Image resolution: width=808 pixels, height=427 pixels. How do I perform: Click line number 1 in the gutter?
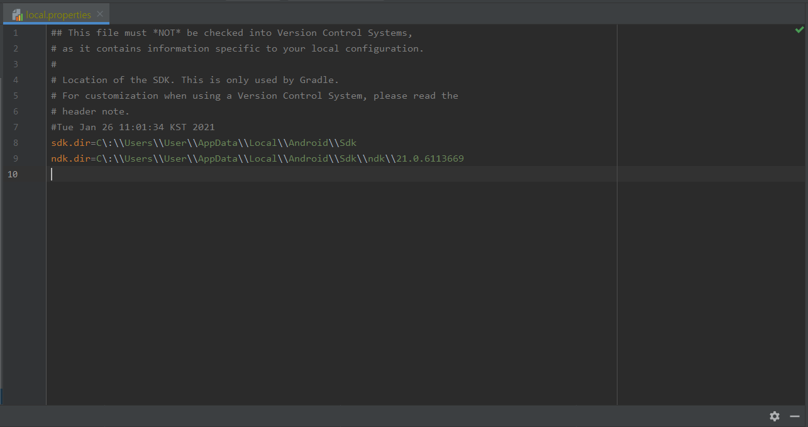[x=15, y=33]
